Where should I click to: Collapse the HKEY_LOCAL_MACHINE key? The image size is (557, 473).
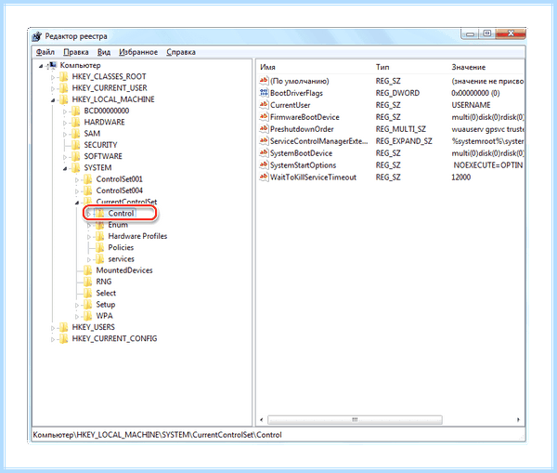pos(53,100)
